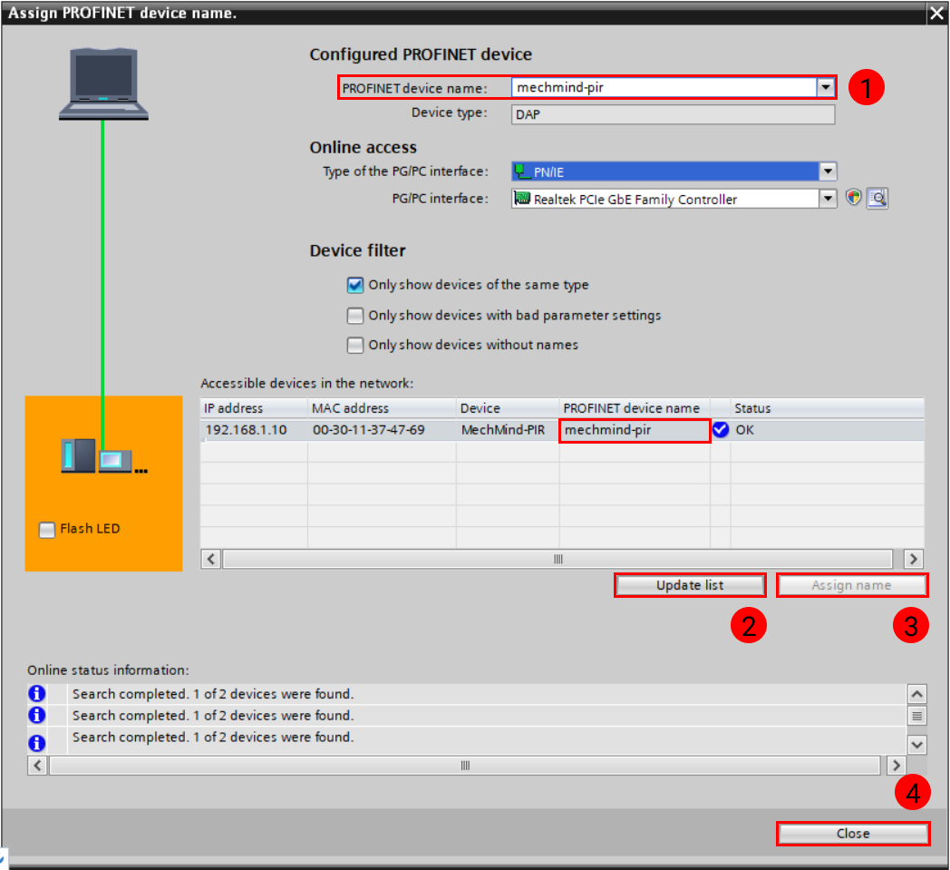Click the status list left scroll arrow
This screenshot has height=870, width=950.
[x=37, y=765]
